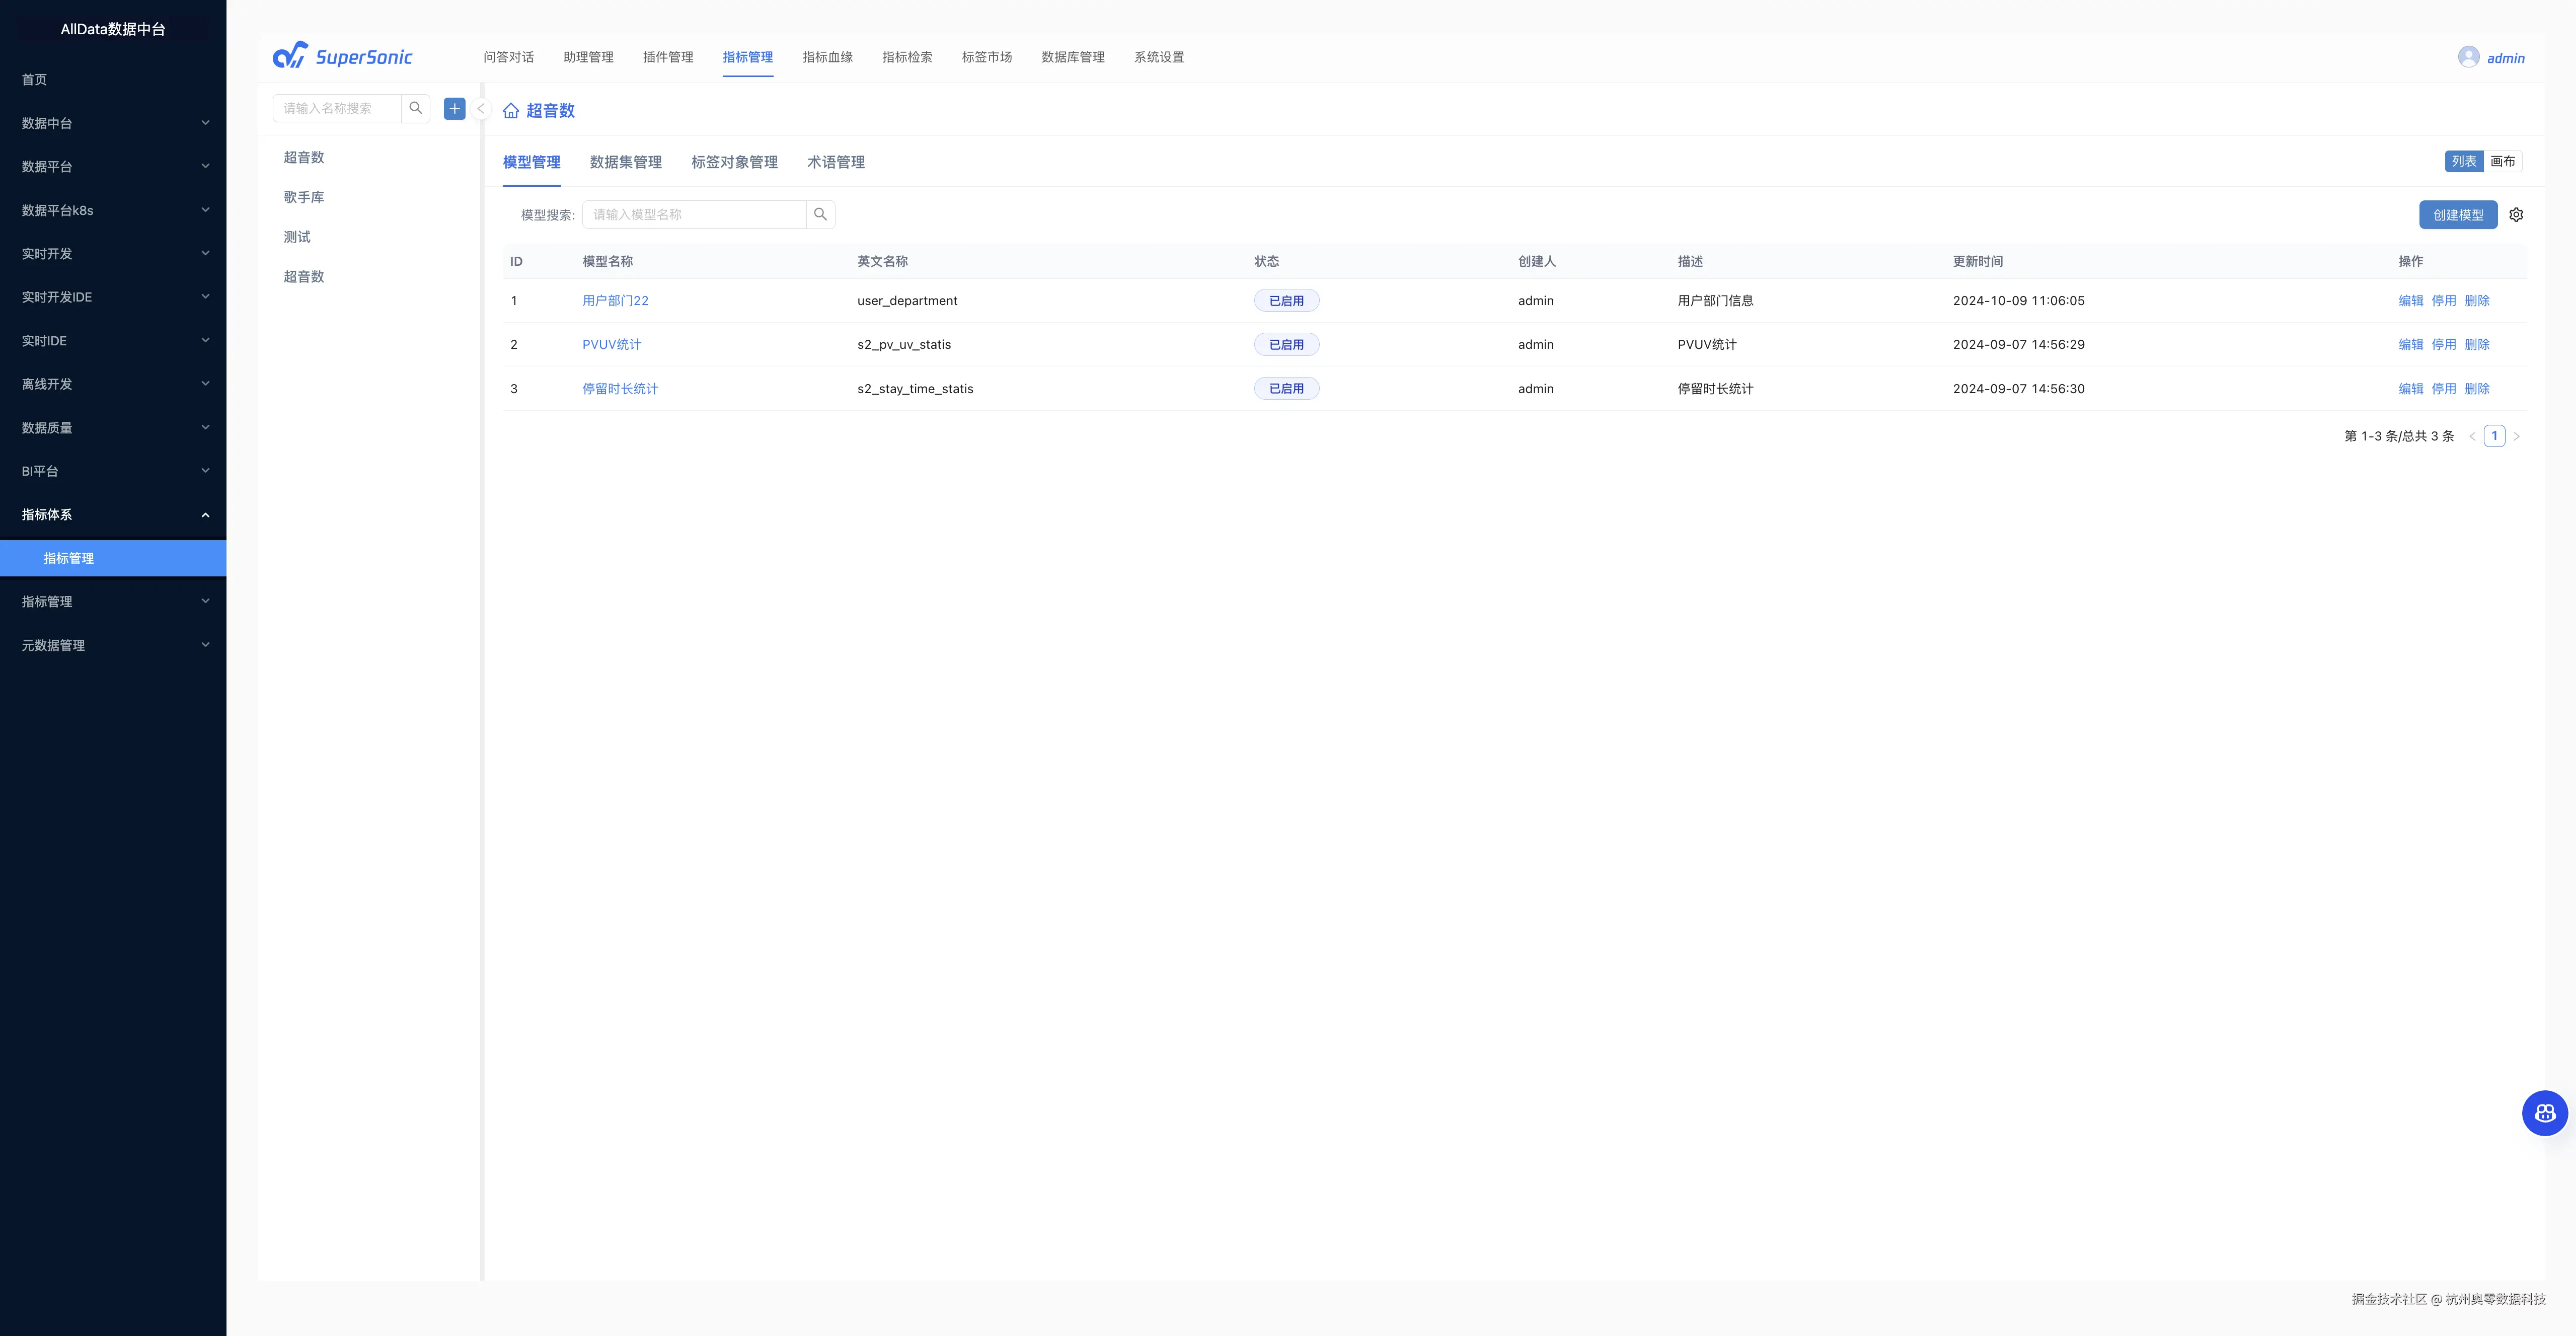Click the model search magnifier icon
This screenshot has height=1336, width=2576.
[x=820, y=214]
